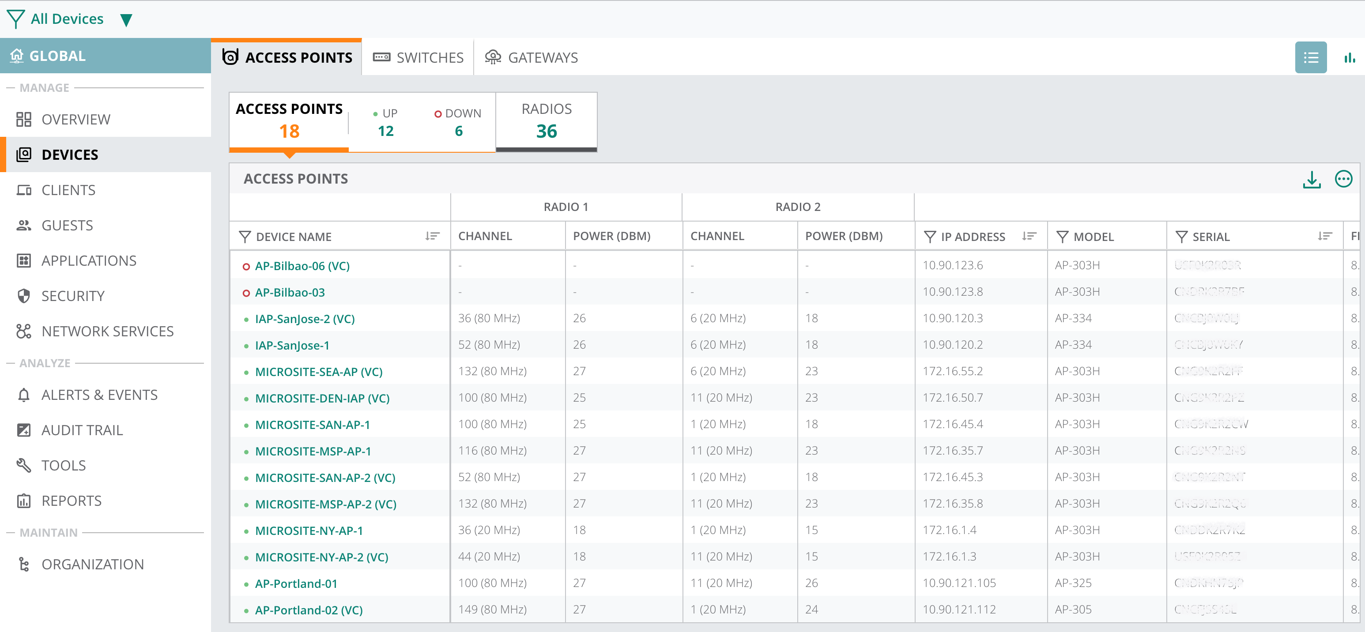The image size is (1365, 632).
Task: Filter by Model funnel icon
Action: coord(1062,237)
